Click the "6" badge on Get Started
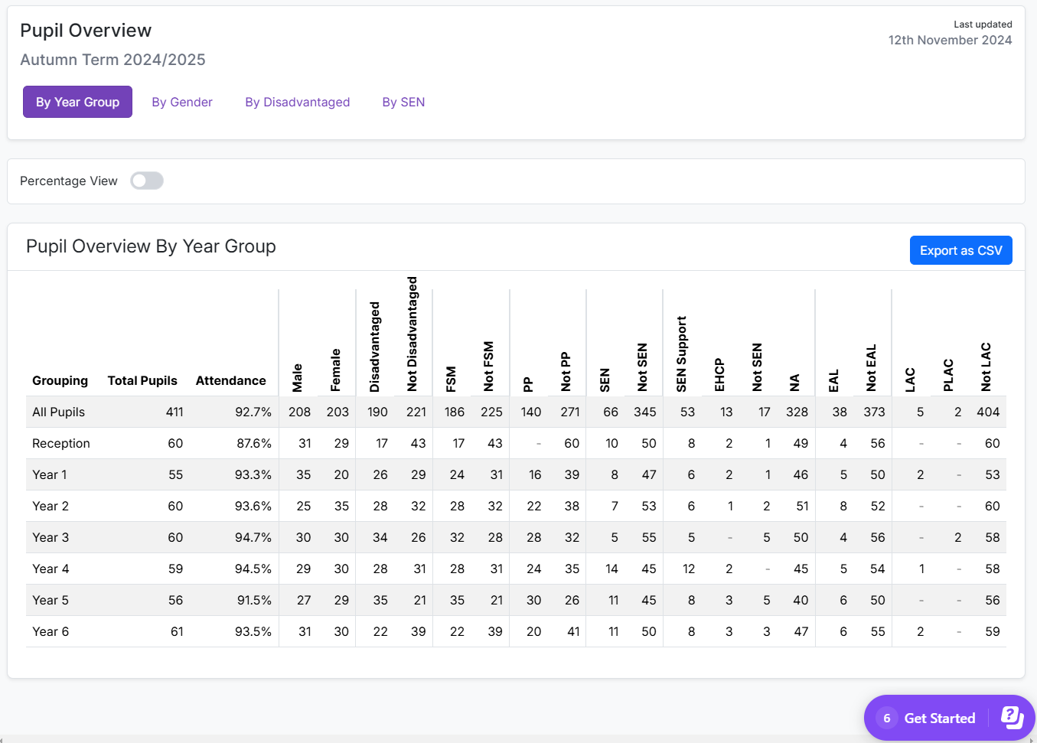Image resolution: width=1037 pixels, height=743 pixels. click(x=886, y=718)
